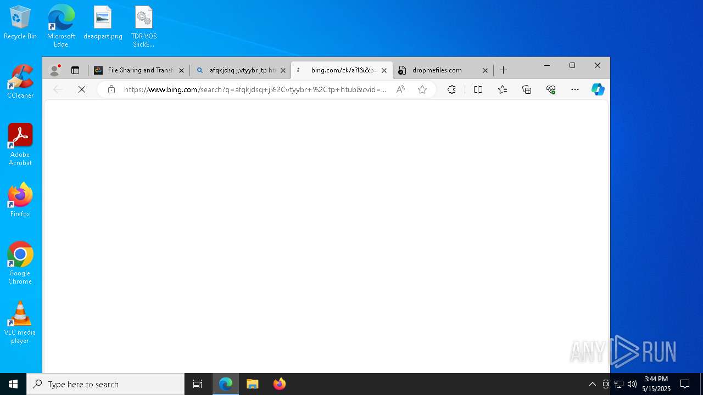Open the tab actions menu icon
The height and width of the screenshot is (395, 703).
point(75,70)
